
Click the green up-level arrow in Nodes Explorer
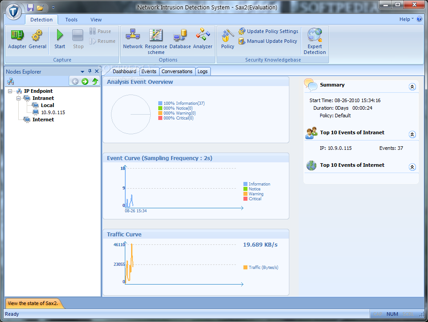tap(95, 81)
